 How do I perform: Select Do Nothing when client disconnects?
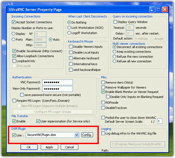69,22
